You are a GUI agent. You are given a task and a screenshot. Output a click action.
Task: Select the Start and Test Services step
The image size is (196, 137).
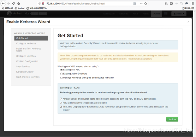click(x=28, y=77)
